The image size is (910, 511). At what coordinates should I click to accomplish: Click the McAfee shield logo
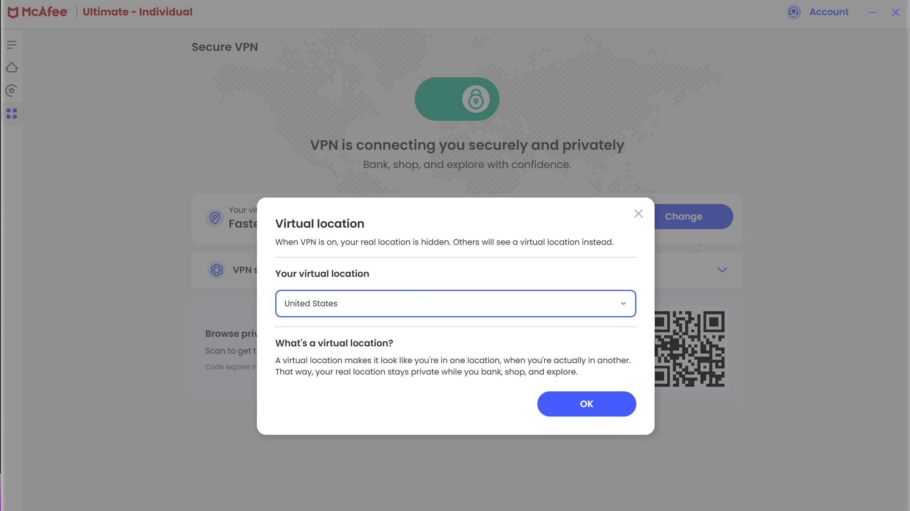pyautogui.click(x=13, y=12)
